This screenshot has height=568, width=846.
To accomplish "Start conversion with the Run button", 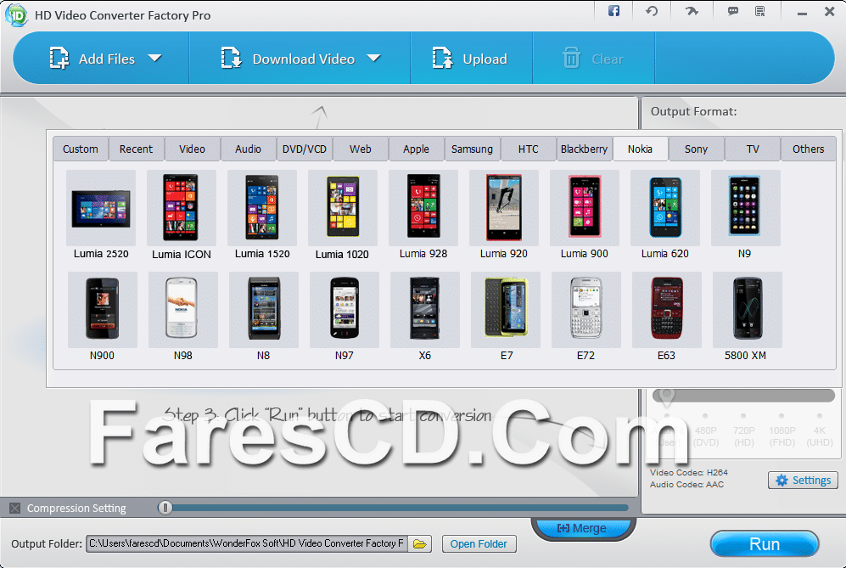I will click(765, 543).
